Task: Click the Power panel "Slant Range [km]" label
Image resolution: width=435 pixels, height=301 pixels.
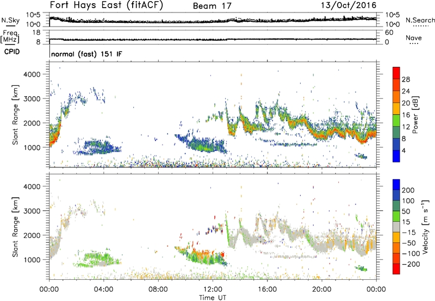Action: pyautogui.click(x=16, y=115)
